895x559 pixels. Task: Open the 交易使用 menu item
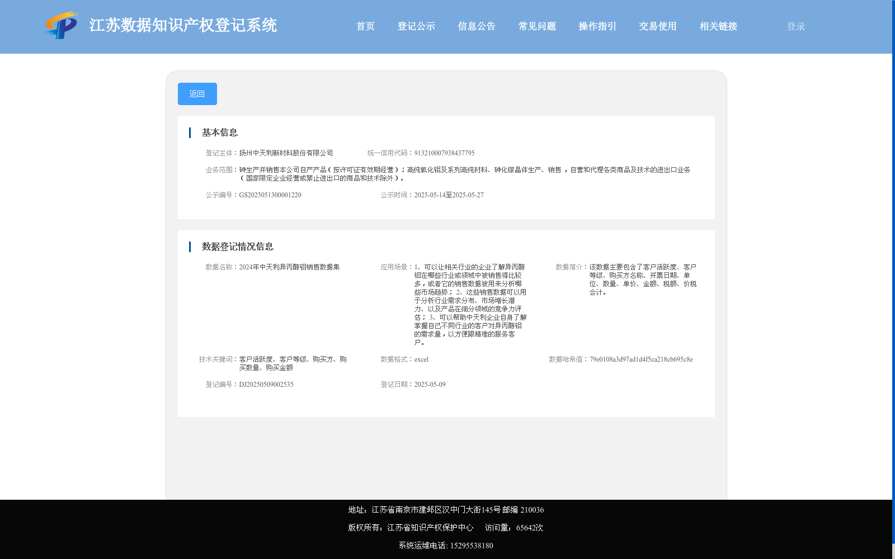pos(658,26)
